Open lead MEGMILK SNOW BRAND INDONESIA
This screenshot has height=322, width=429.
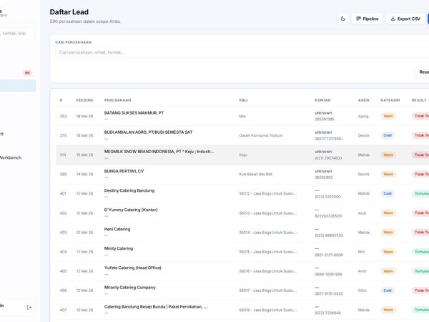(x=159, y=152)
